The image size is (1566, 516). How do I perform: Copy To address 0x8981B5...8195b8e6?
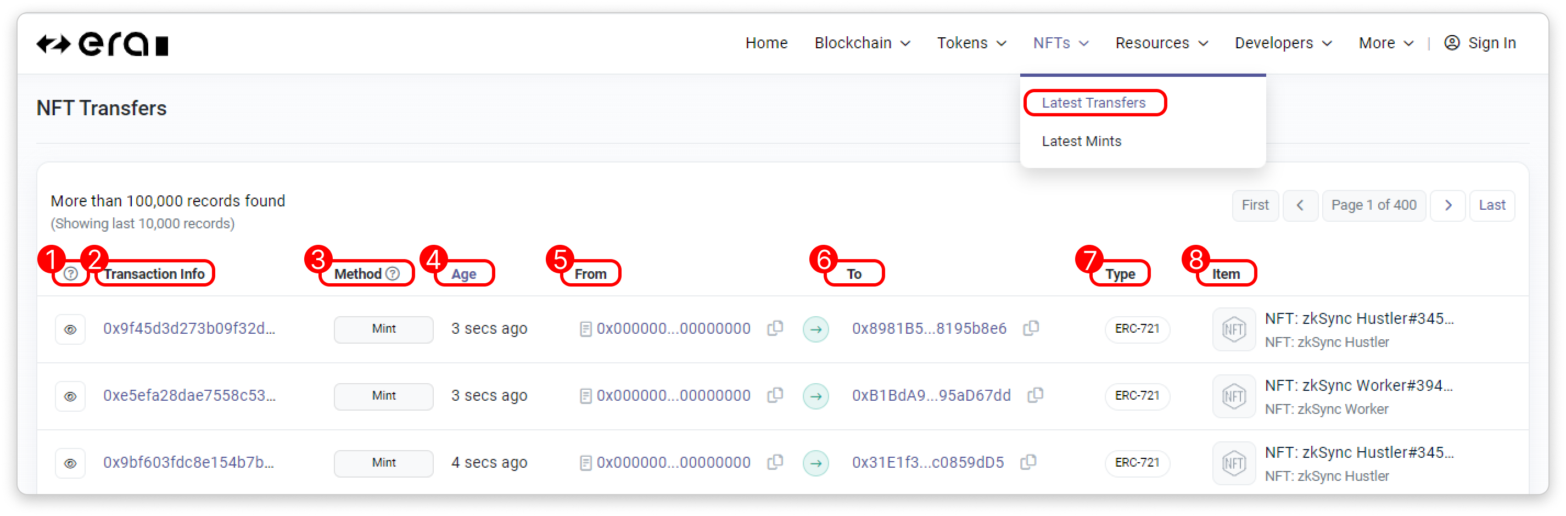tap(1031, 328)
